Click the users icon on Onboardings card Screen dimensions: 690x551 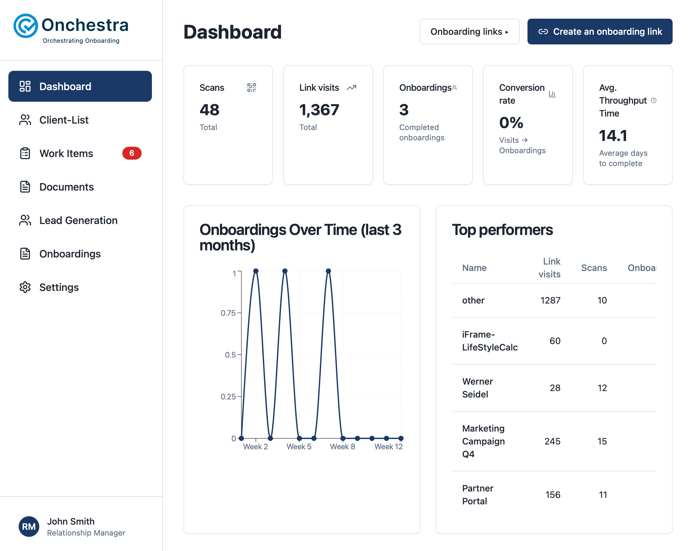click(x=454, y=88)
